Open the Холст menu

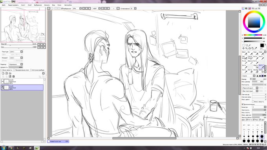[x=23, y=5]
